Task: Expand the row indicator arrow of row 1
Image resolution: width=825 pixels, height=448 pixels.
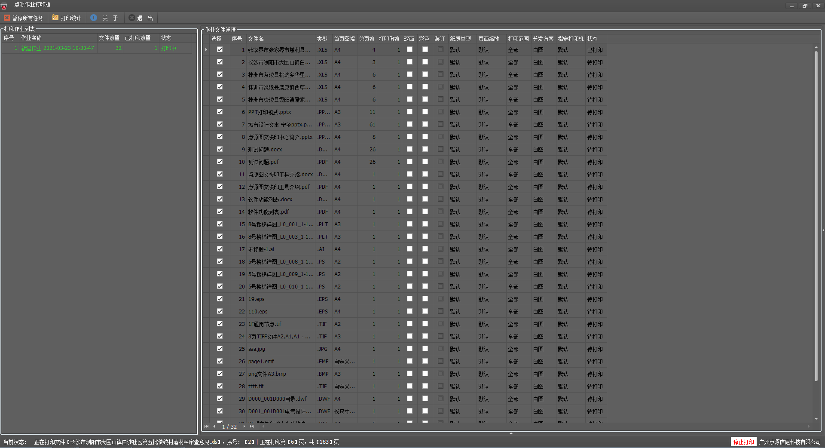Action: pyautogui.click(x=206, y=50)
